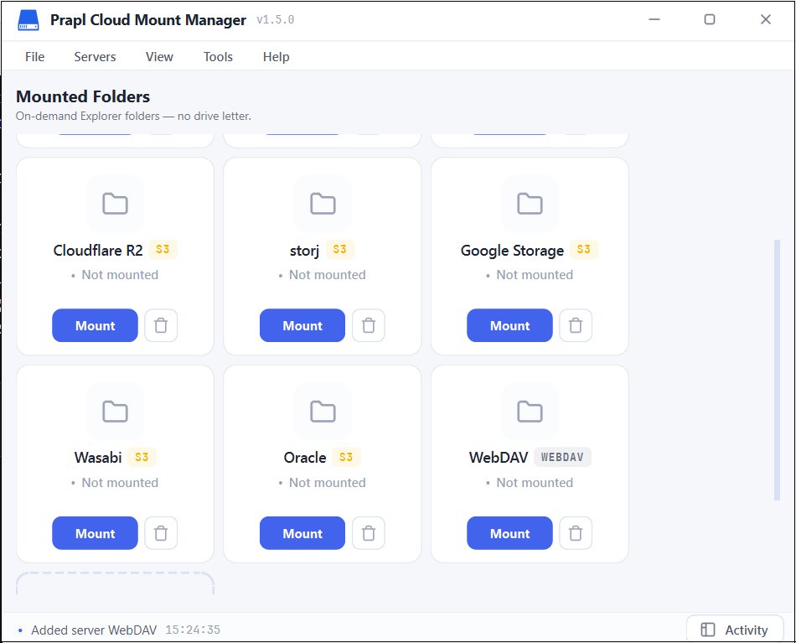Delete the Wasabi server with trash icon

point(161,533)
